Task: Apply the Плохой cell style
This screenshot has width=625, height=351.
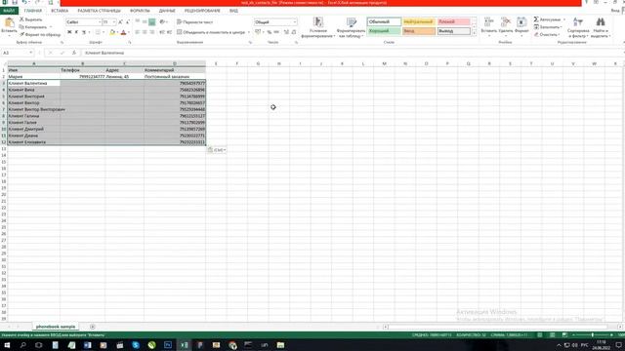Action: coord(453,21)
